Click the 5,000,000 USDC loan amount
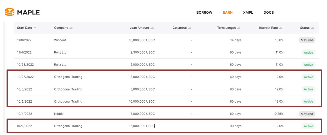Viewport: 327px width, 135px height. pyautogui.click(x=143, y=65)
